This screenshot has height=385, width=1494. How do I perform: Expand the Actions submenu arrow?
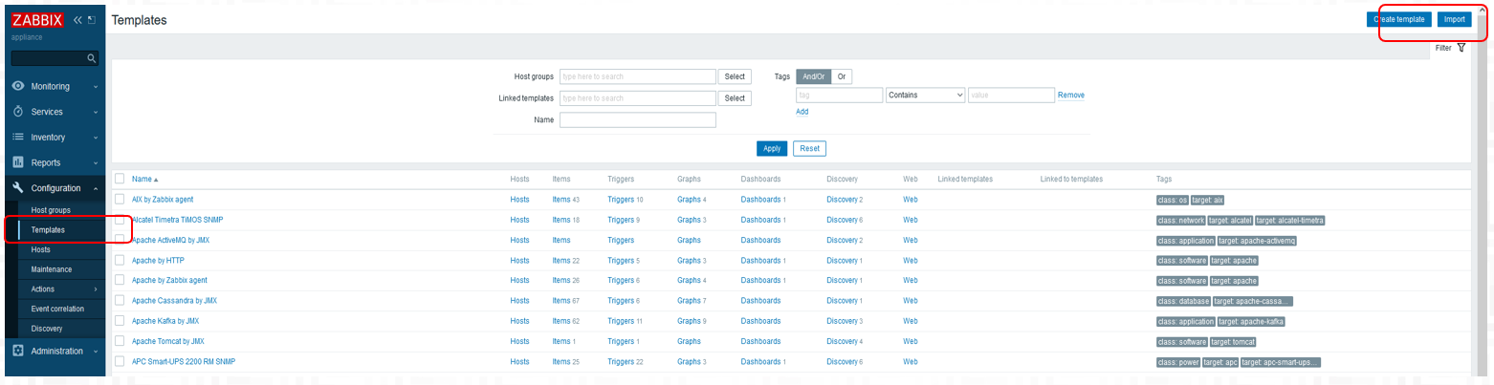pyautogui.click(x=96, y=289)
